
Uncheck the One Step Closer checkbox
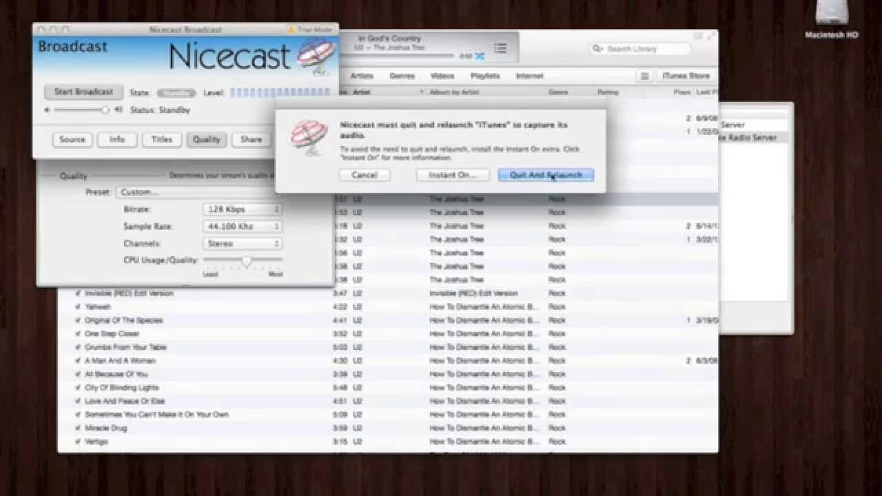click(78, 333)
